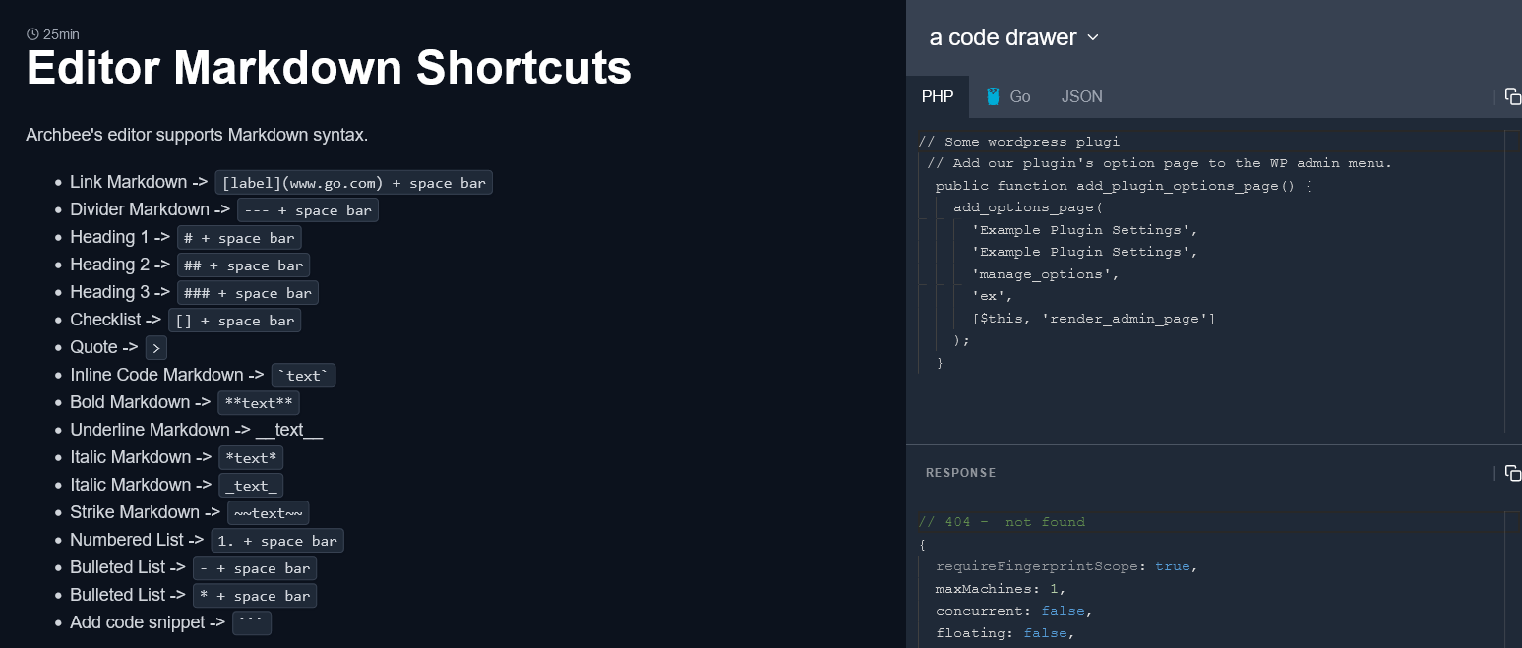Switch to the JSON tab
Screen dimensions: 1522x648
[x=1081, y=96]
